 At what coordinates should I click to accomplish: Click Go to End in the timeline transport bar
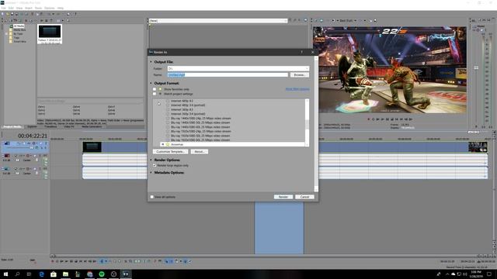tap(85, 261)
